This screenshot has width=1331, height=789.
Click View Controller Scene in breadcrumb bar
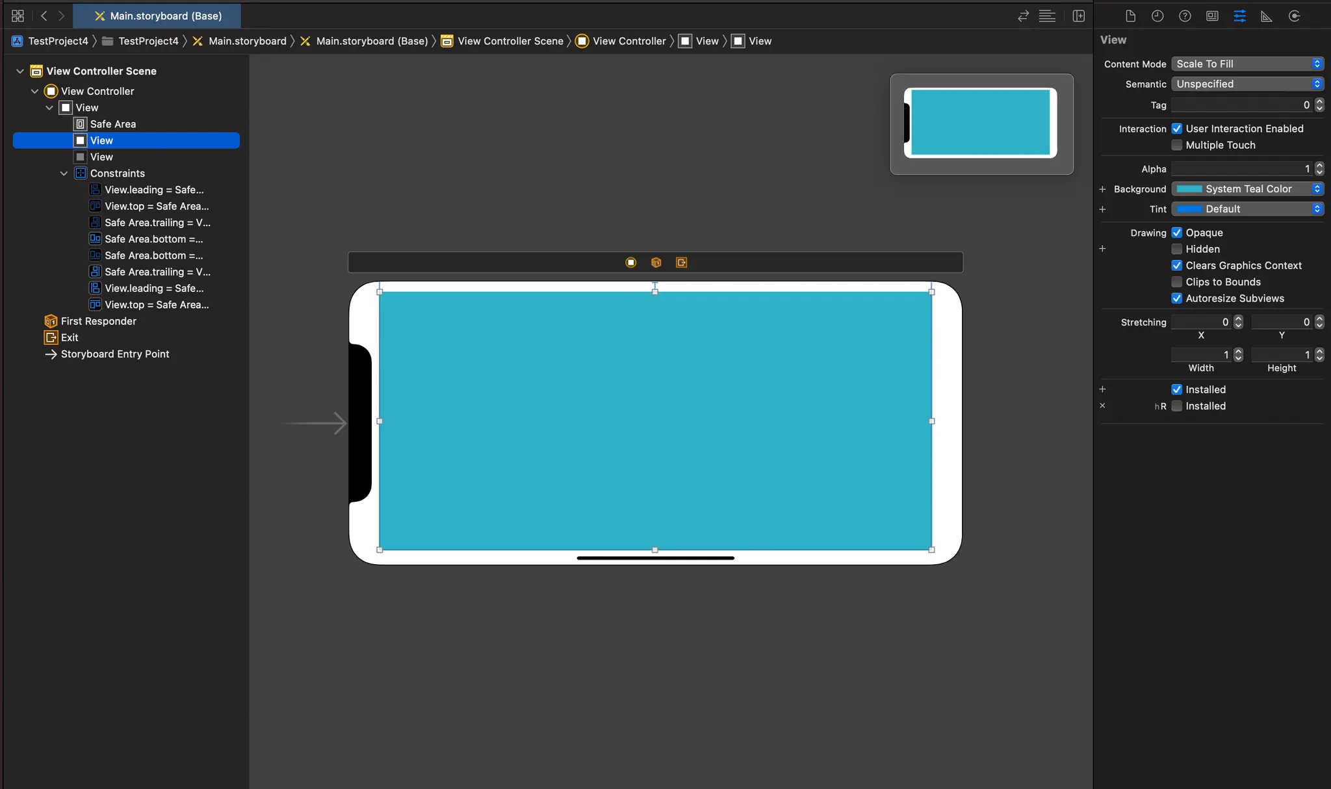pyautogui.click(x=510, y=41)
